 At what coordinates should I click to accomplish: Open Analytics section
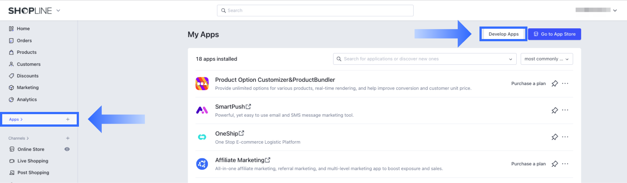coord(27,99)
